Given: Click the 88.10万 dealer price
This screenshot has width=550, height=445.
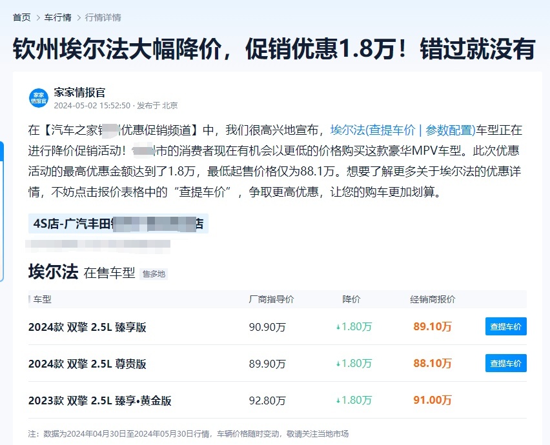Looking at the screenshot, I should pos(433,363).
